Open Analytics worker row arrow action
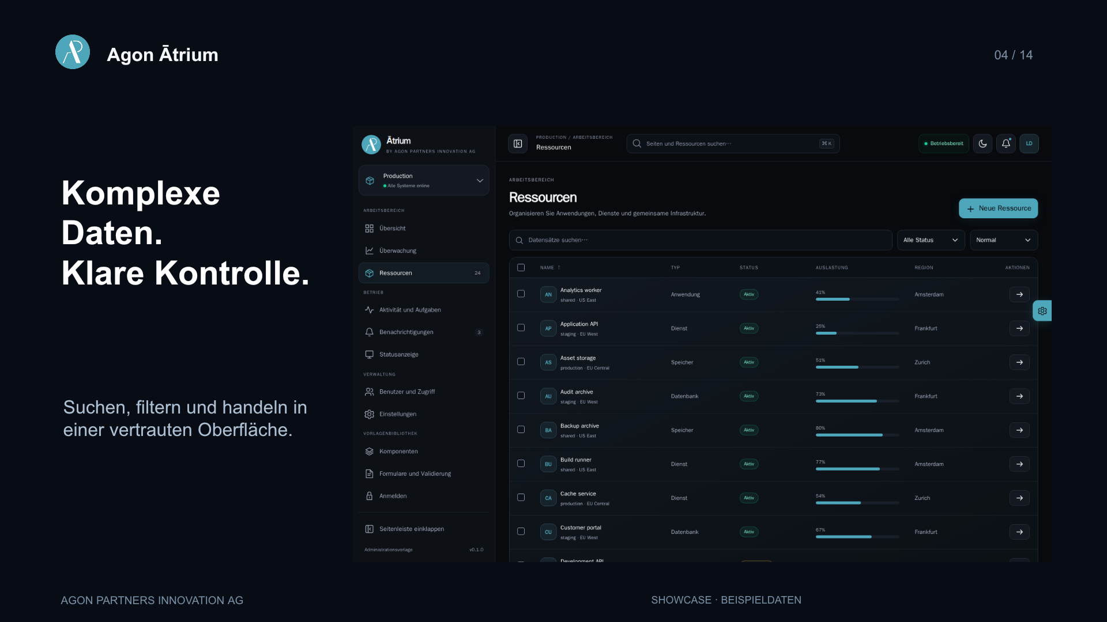Screen dimensions: 1107x622 1019,294
